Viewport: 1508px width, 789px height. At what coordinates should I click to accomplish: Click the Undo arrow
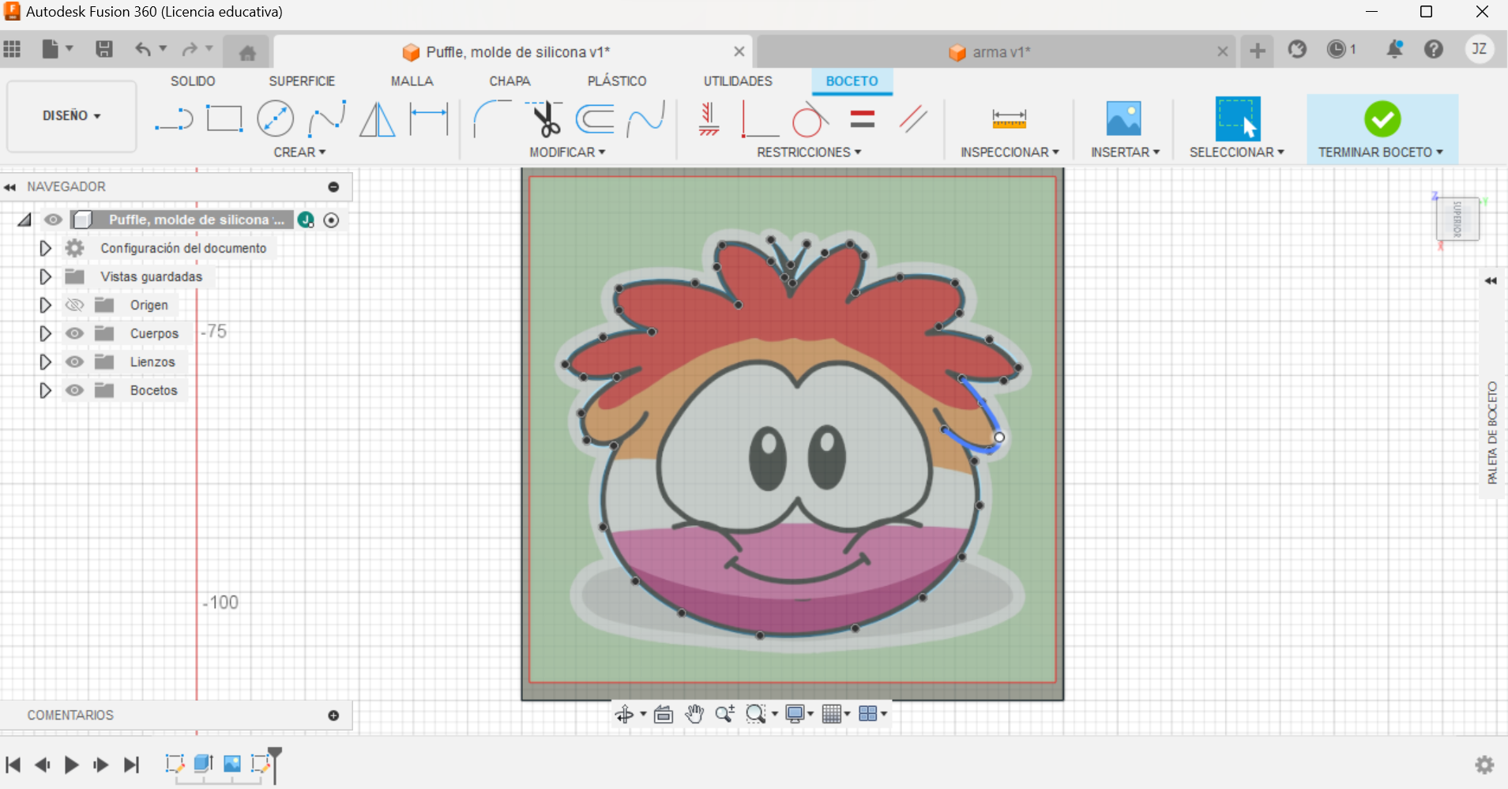143,49
